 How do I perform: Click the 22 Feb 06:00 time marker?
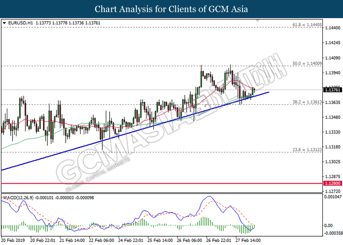pyautogui.click(x=102, y=241)
